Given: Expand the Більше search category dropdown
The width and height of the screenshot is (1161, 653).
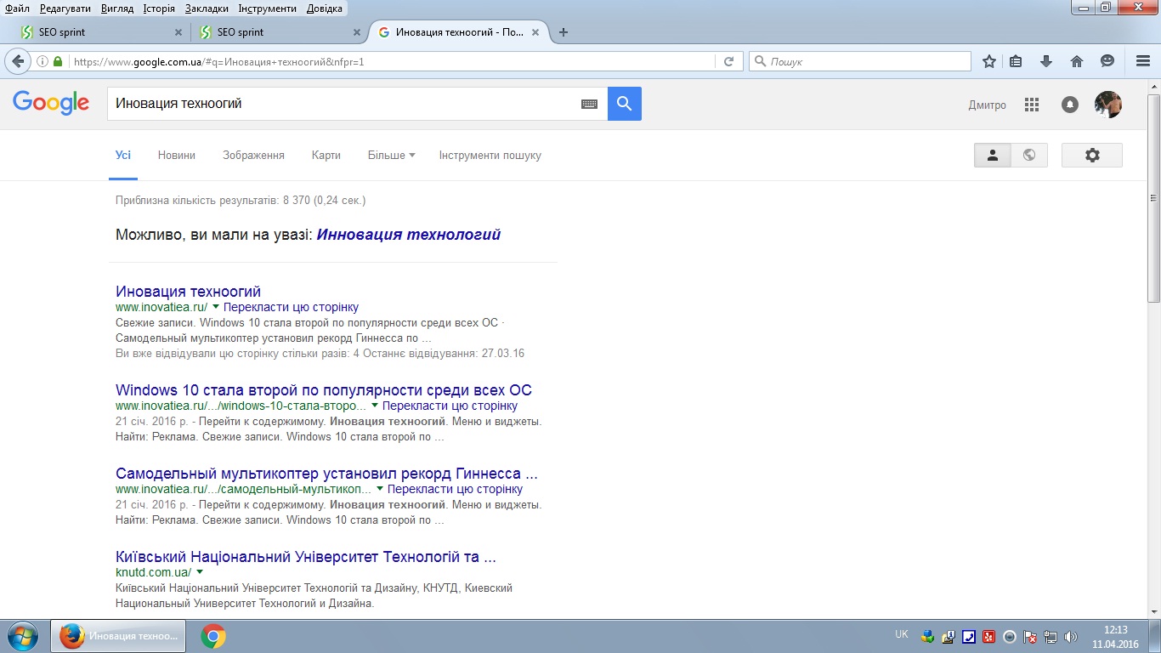Looking at the screenshot, I should pyautogui.click(x=391, y=155).
